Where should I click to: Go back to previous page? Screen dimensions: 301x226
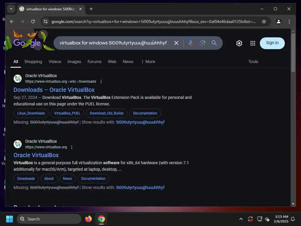(12, 21)
